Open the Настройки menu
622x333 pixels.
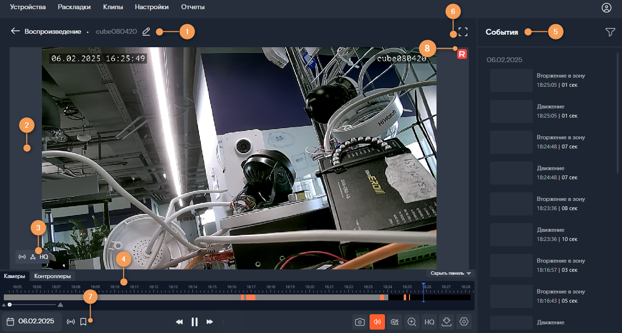(152, 7)
